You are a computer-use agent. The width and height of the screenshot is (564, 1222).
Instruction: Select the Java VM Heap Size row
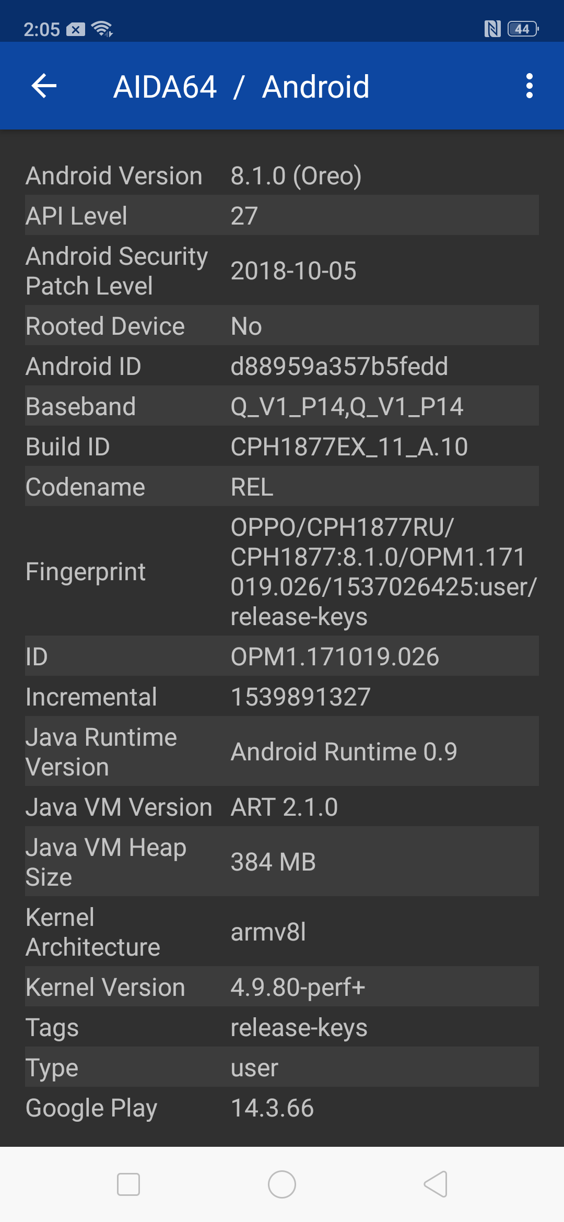(x=282, y=862)
